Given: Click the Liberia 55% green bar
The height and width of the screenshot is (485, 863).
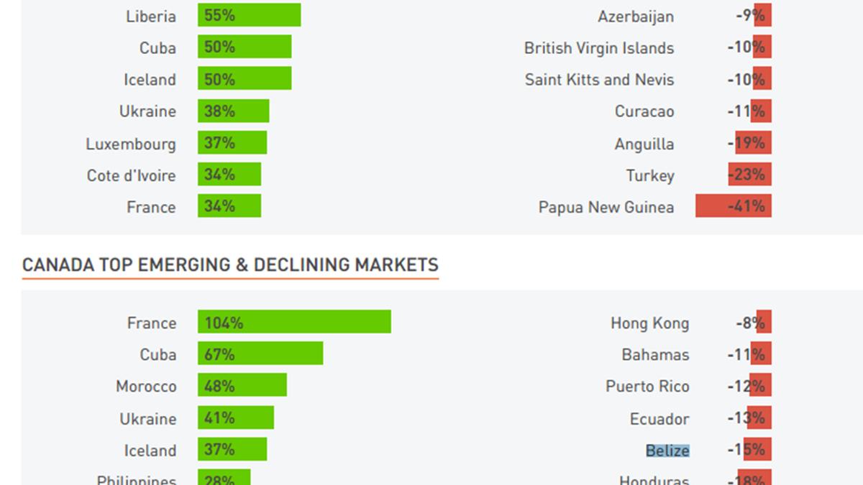Looking at the screenshot, I should point(249,15).
